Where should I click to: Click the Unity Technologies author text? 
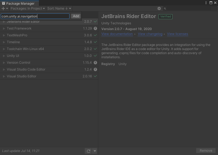[x=116, y=23]
